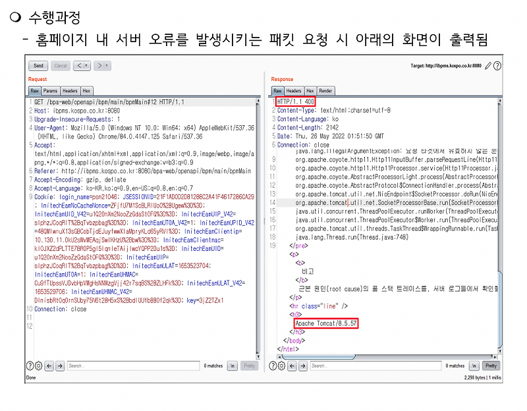This screenshot has height=411, width=527.
Task: Jump to next match in response search
Action: coord(302,366)
